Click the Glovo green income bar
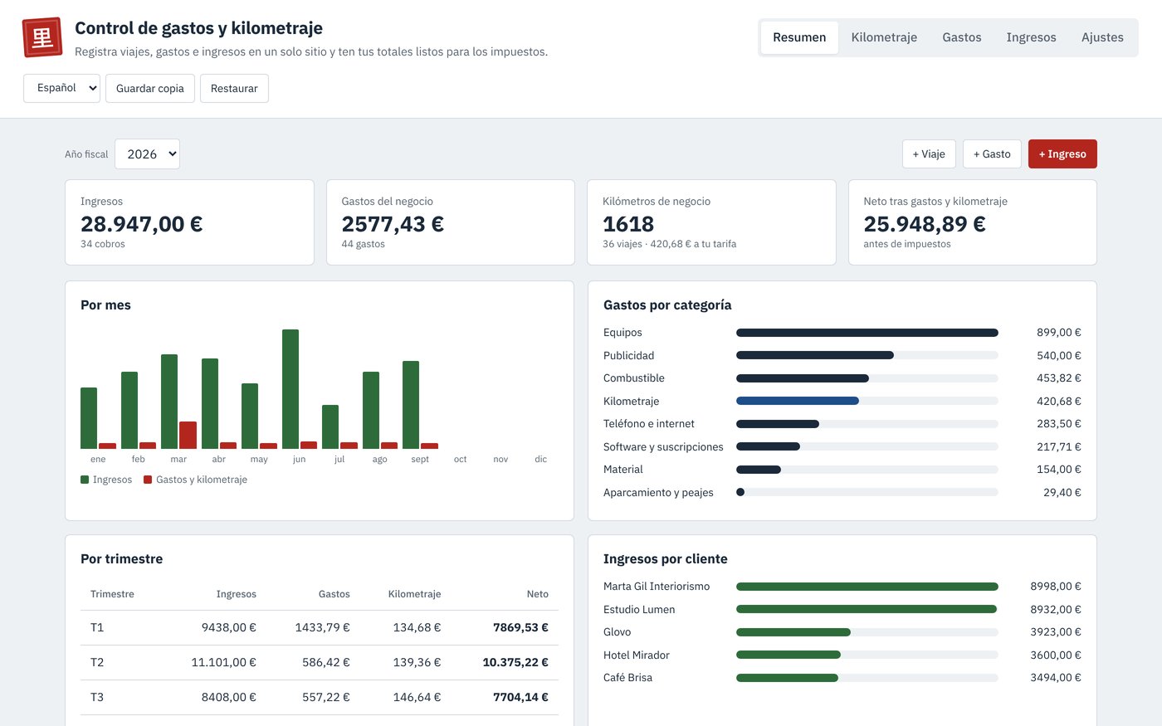 (x=793, y=632)
